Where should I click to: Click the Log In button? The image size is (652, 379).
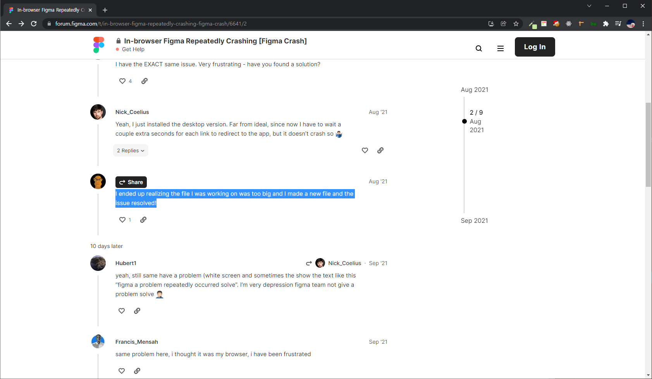point(535,47)
